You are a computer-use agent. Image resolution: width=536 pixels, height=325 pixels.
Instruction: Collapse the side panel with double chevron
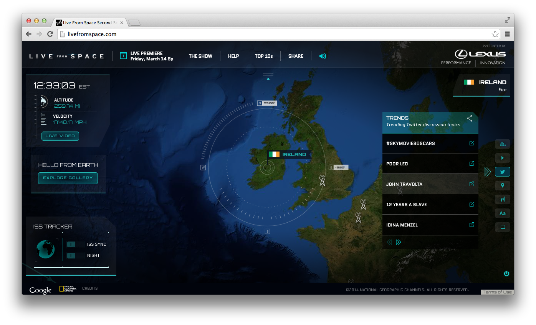(x=488, y=172)
